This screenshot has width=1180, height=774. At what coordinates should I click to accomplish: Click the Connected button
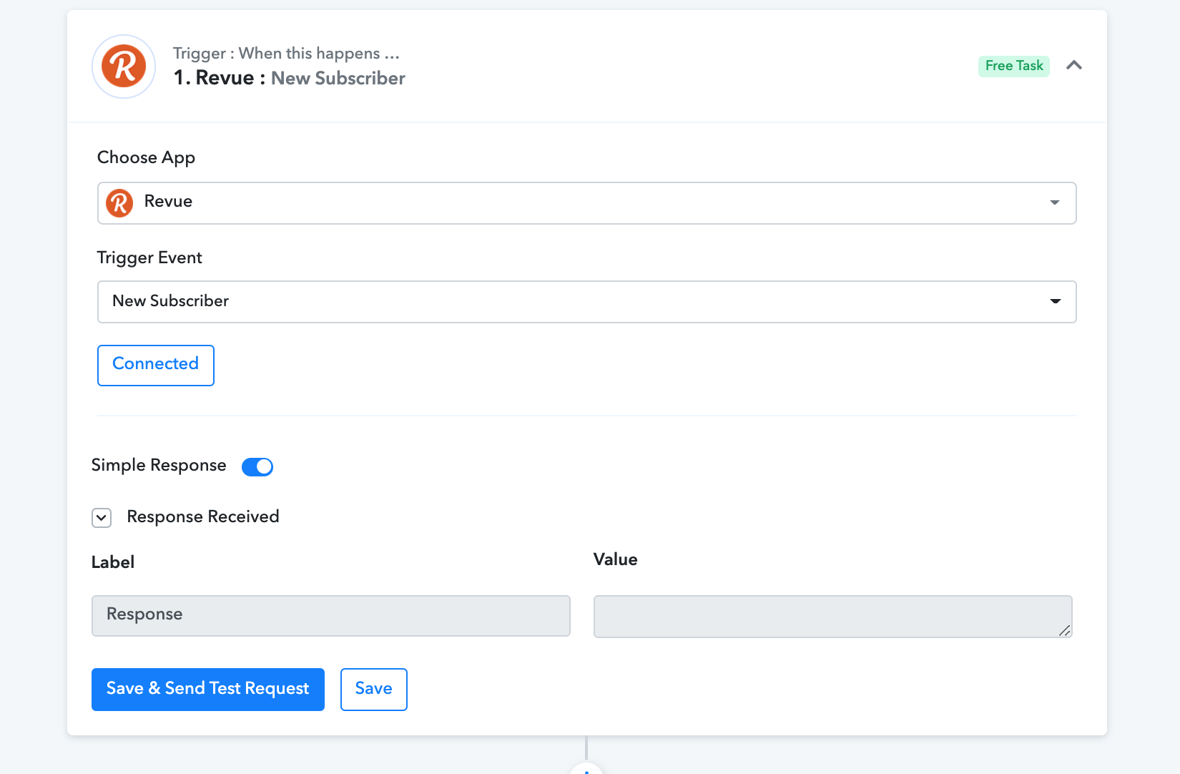pyautogui.click(x=156, y=366)
